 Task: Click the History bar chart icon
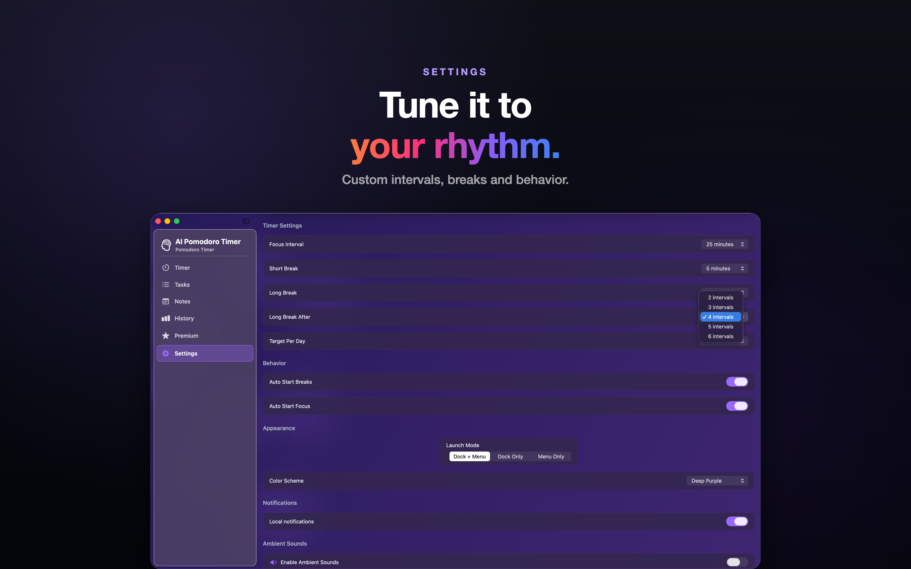(x=166, y=318)
